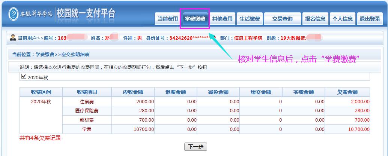View the 个人信息 tab
Image resolution: width=388 pixels, height=156 pixels.
pos(342,19)
